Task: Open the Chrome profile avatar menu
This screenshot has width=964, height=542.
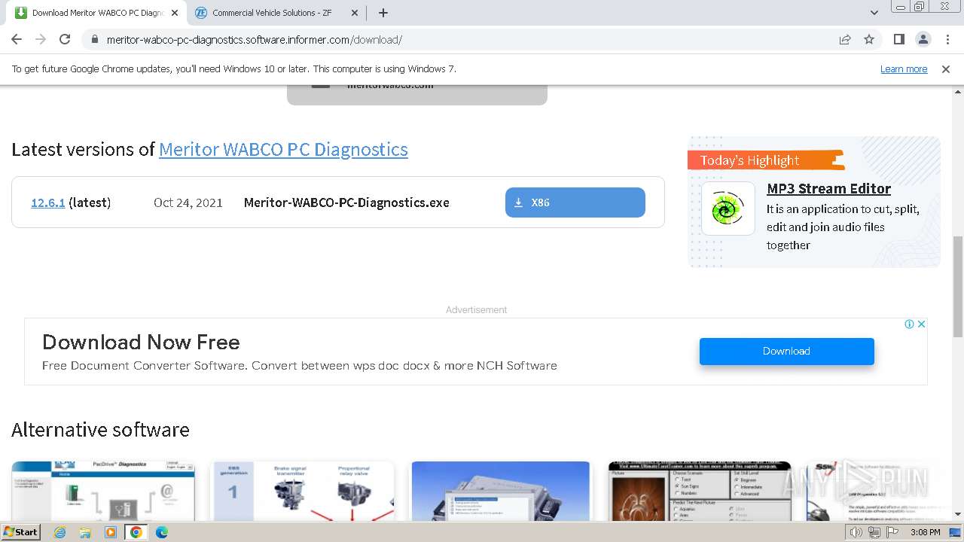Action: coord(923,40)
